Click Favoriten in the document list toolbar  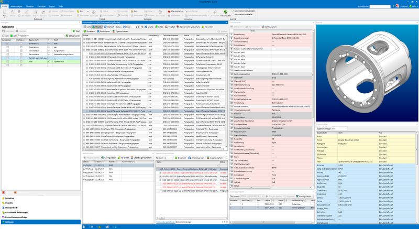pos(207,27)
